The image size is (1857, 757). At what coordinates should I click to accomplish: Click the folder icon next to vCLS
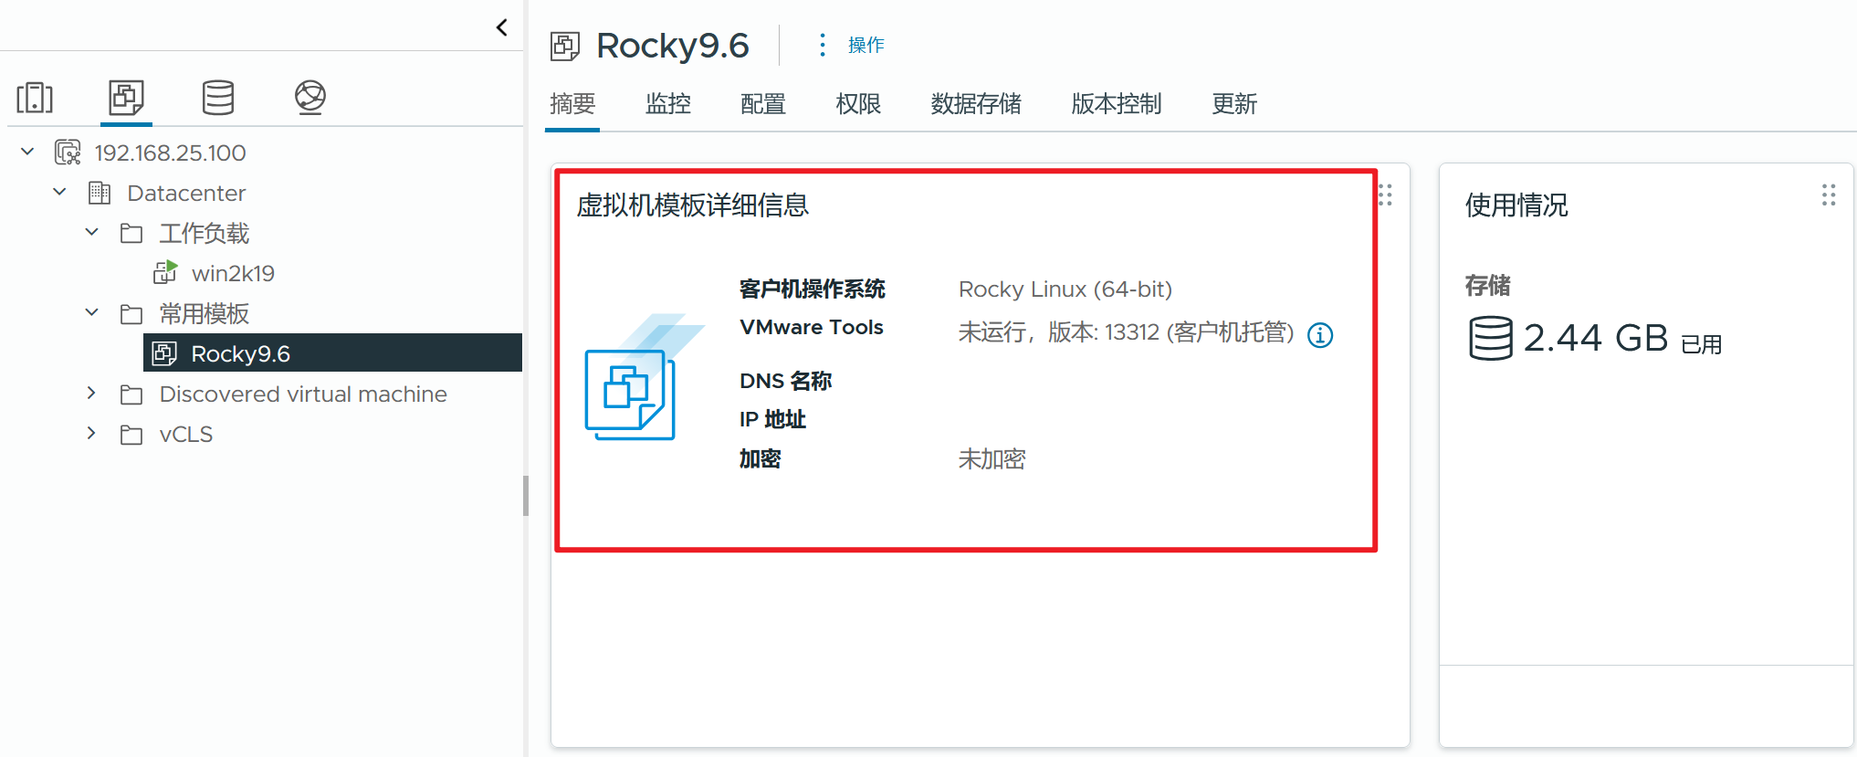pos(131,435)
